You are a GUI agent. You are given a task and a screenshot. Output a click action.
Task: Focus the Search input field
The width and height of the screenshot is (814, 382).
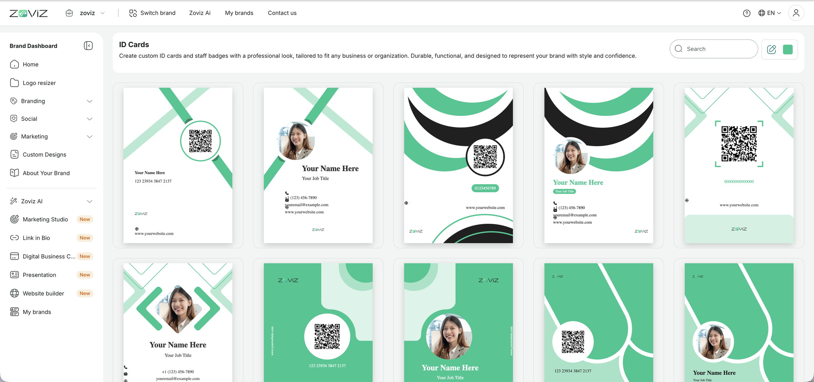[714, 49]
